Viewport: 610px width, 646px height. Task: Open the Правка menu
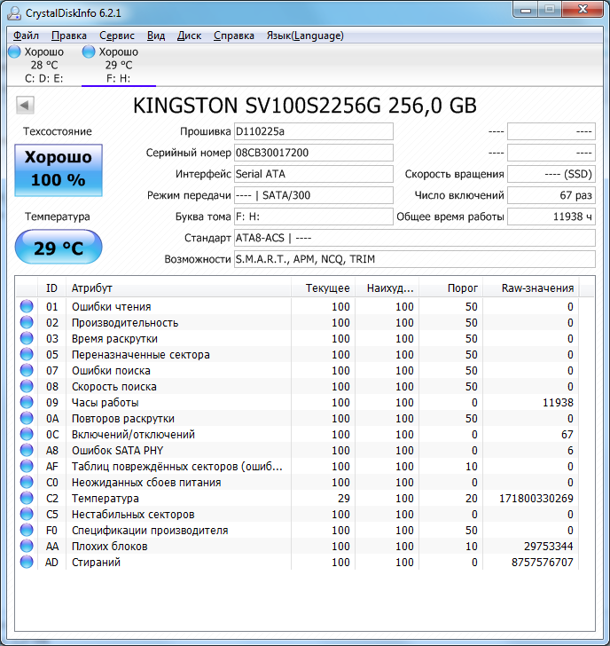pyautogui.click(x=69, y=35)
